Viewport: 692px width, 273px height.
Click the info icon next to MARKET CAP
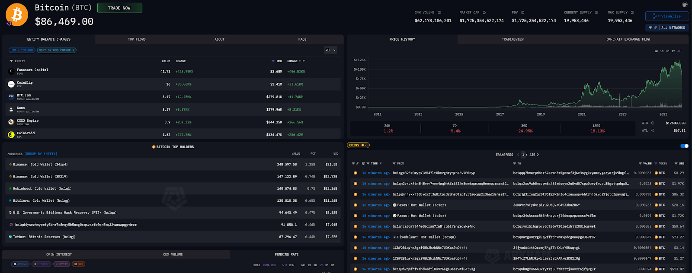[x=484, y=13]
